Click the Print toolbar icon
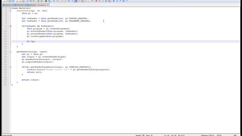The height and width of the screenshot is (136, 242). [x=23, y=1]
